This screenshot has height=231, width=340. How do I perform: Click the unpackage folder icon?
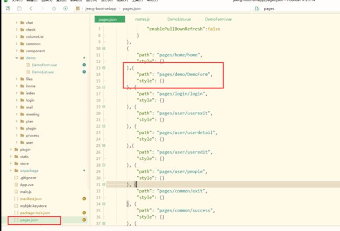point(16,170)
